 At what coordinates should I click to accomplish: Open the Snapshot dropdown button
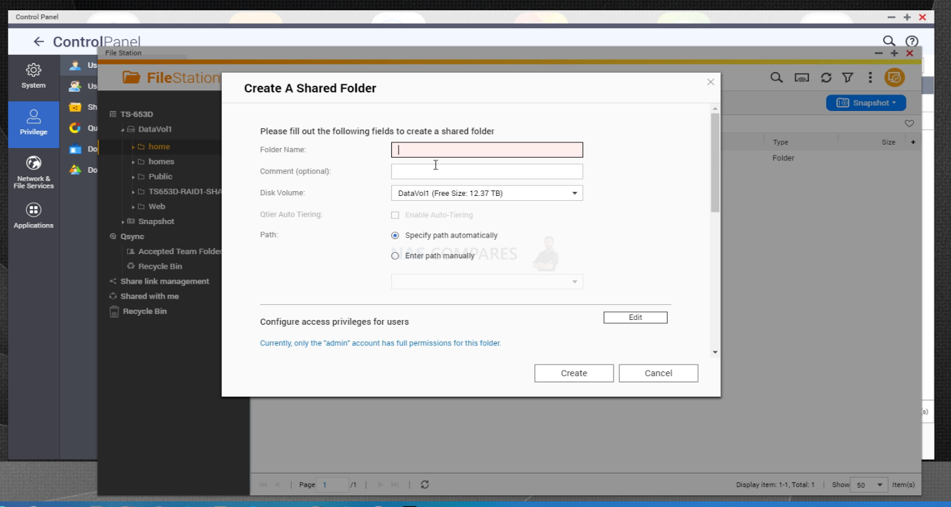[866, 103]
